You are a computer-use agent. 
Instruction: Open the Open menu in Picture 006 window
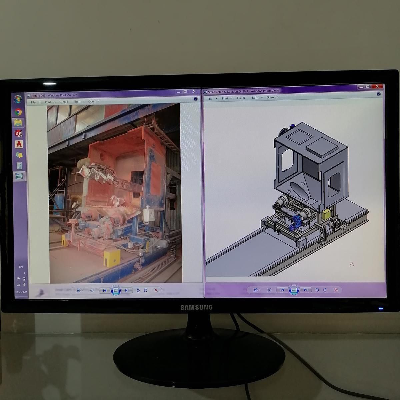click(94, 102)
